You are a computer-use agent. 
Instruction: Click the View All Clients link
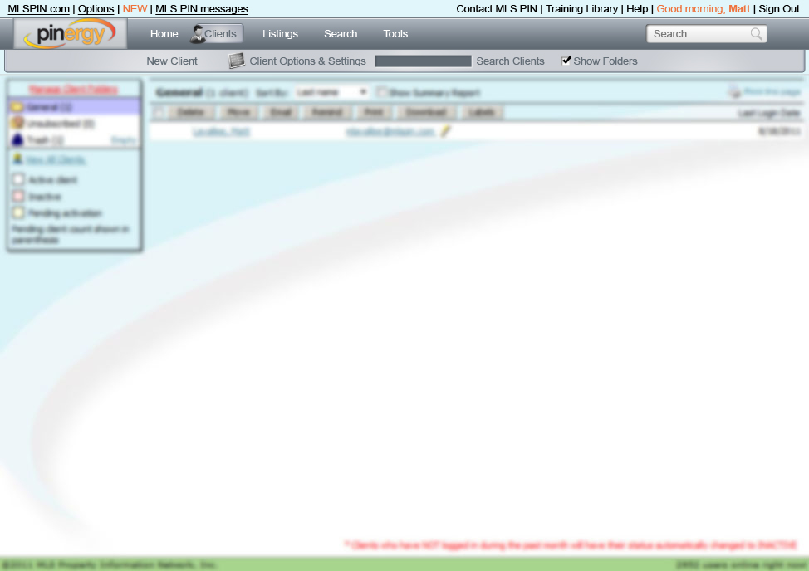[x=56, y=159]
